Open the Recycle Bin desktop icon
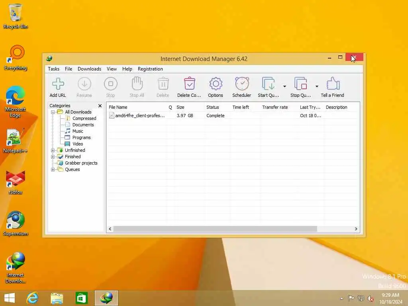 16,16
